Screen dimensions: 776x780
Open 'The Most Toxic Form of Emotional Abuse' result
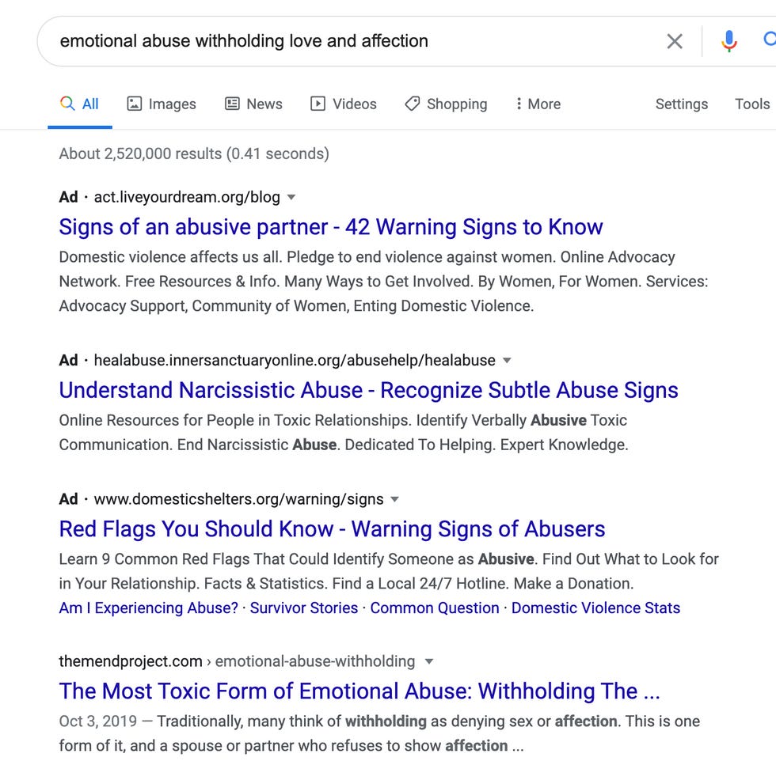click(359, 691)
